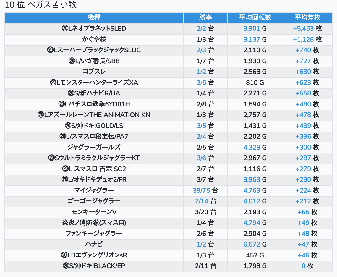Click the かぐや様 machine name
The image size is (337, 277).
[94, 39]
